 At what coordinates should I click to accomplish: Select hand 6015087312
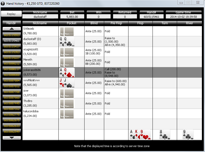tap(12, 109)
